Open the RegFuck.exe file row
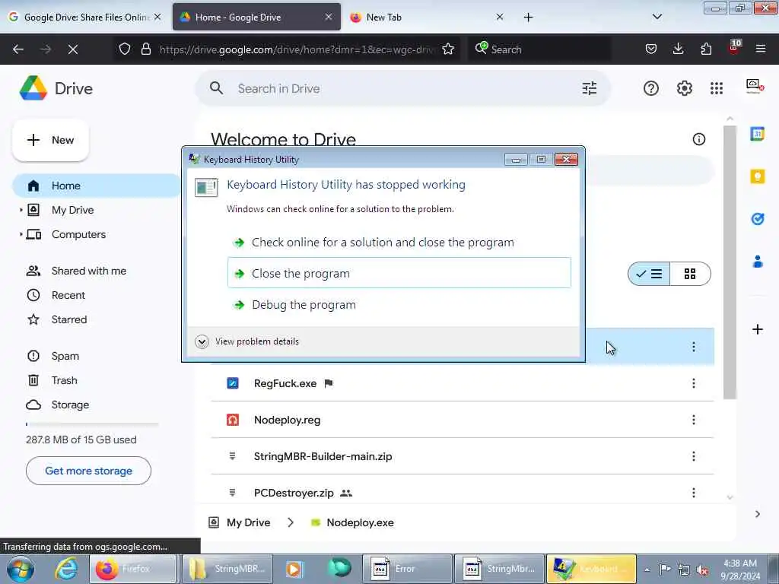Screen dimensions: 779x584 pyautogui.click(x=462, y=383)
